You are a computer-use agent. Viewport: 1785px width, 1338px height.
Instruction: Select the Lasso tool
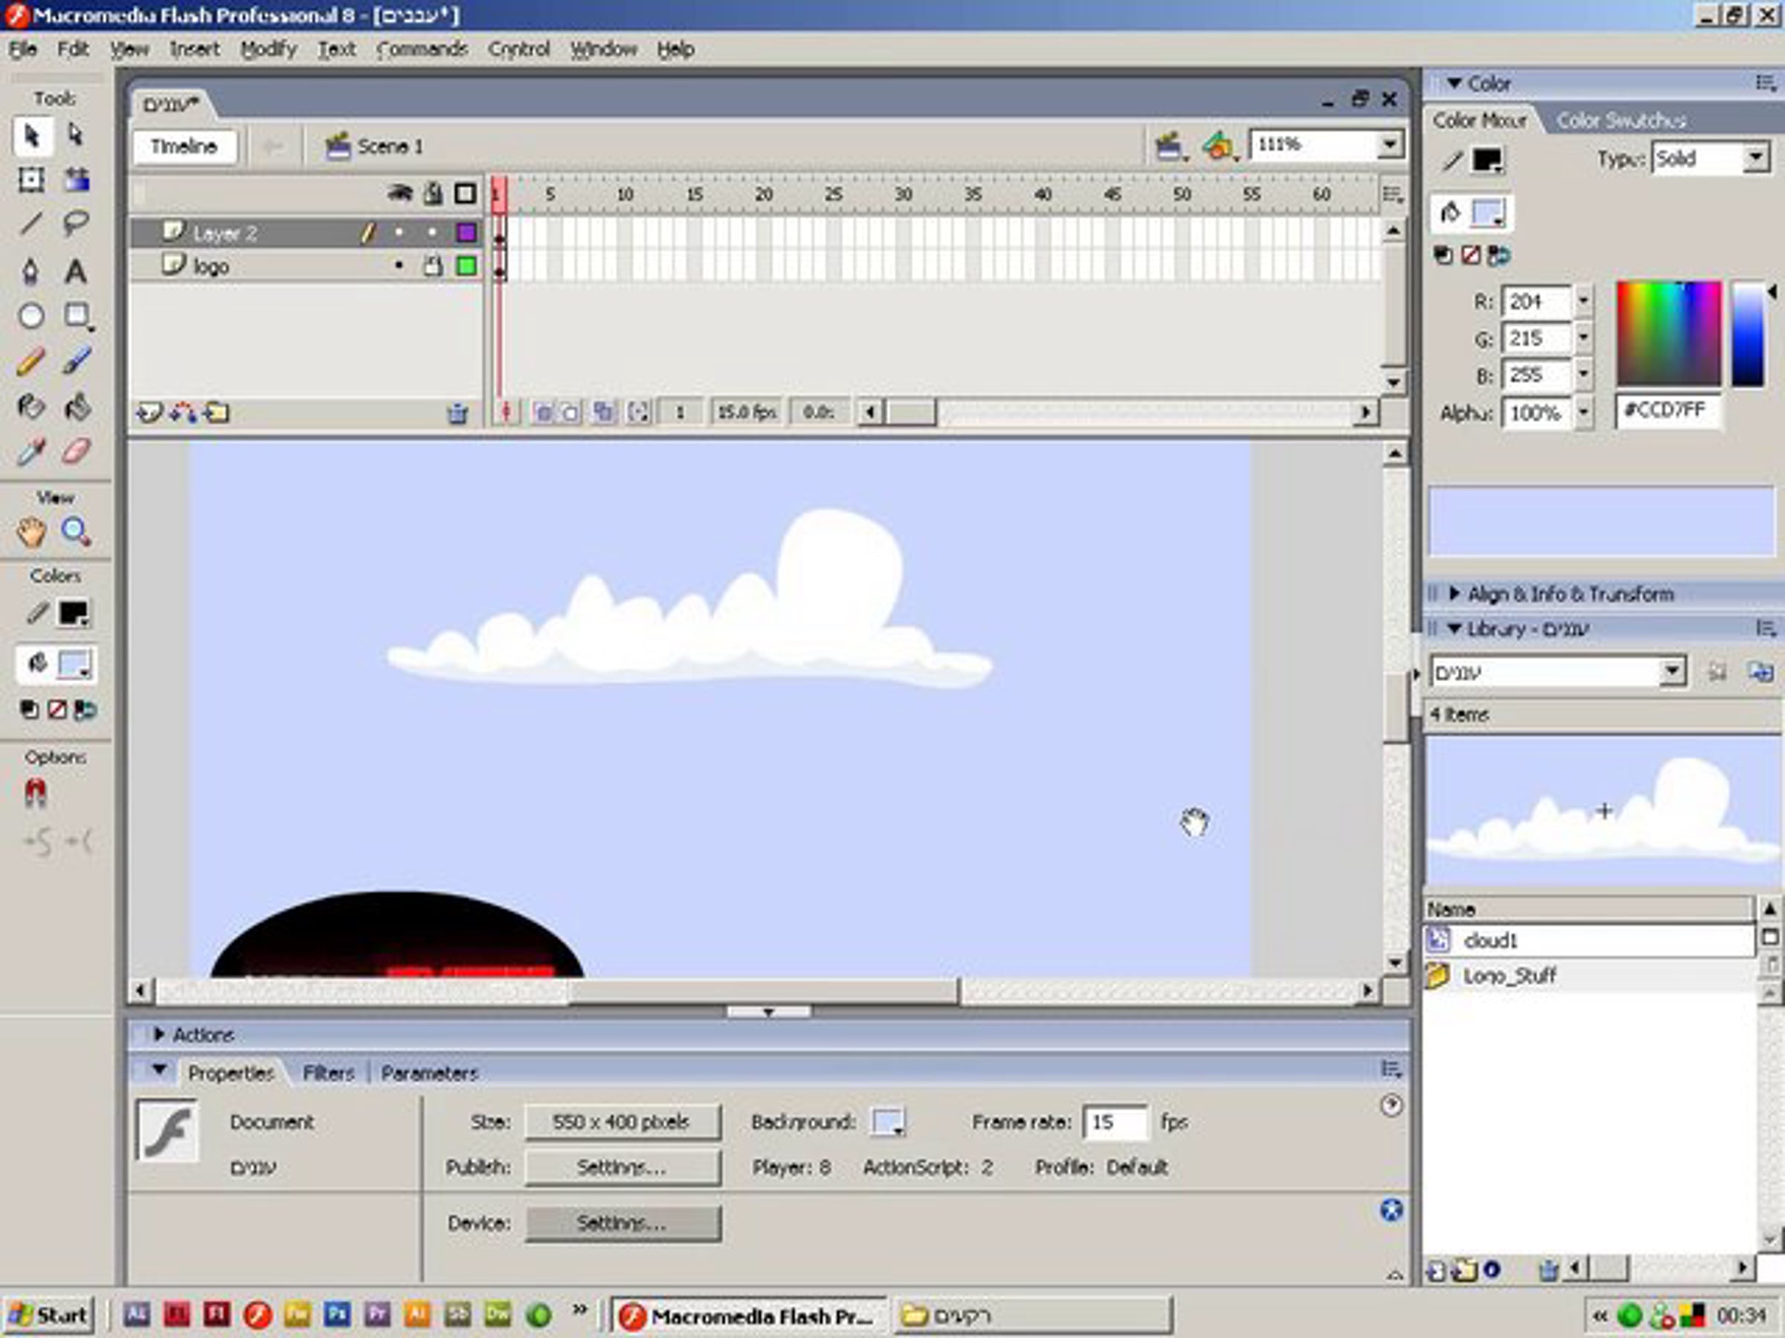point(75,222)
